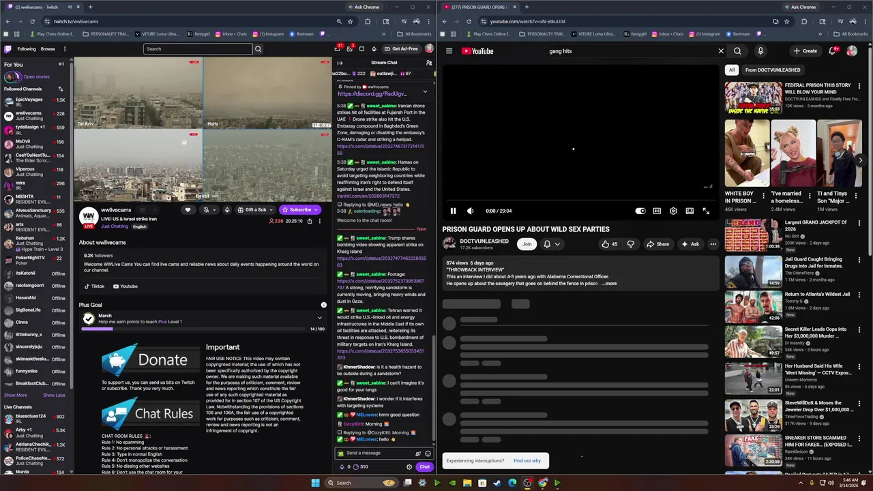Switch to PRISON GUARD OPENS browser tab

point(479,7)
